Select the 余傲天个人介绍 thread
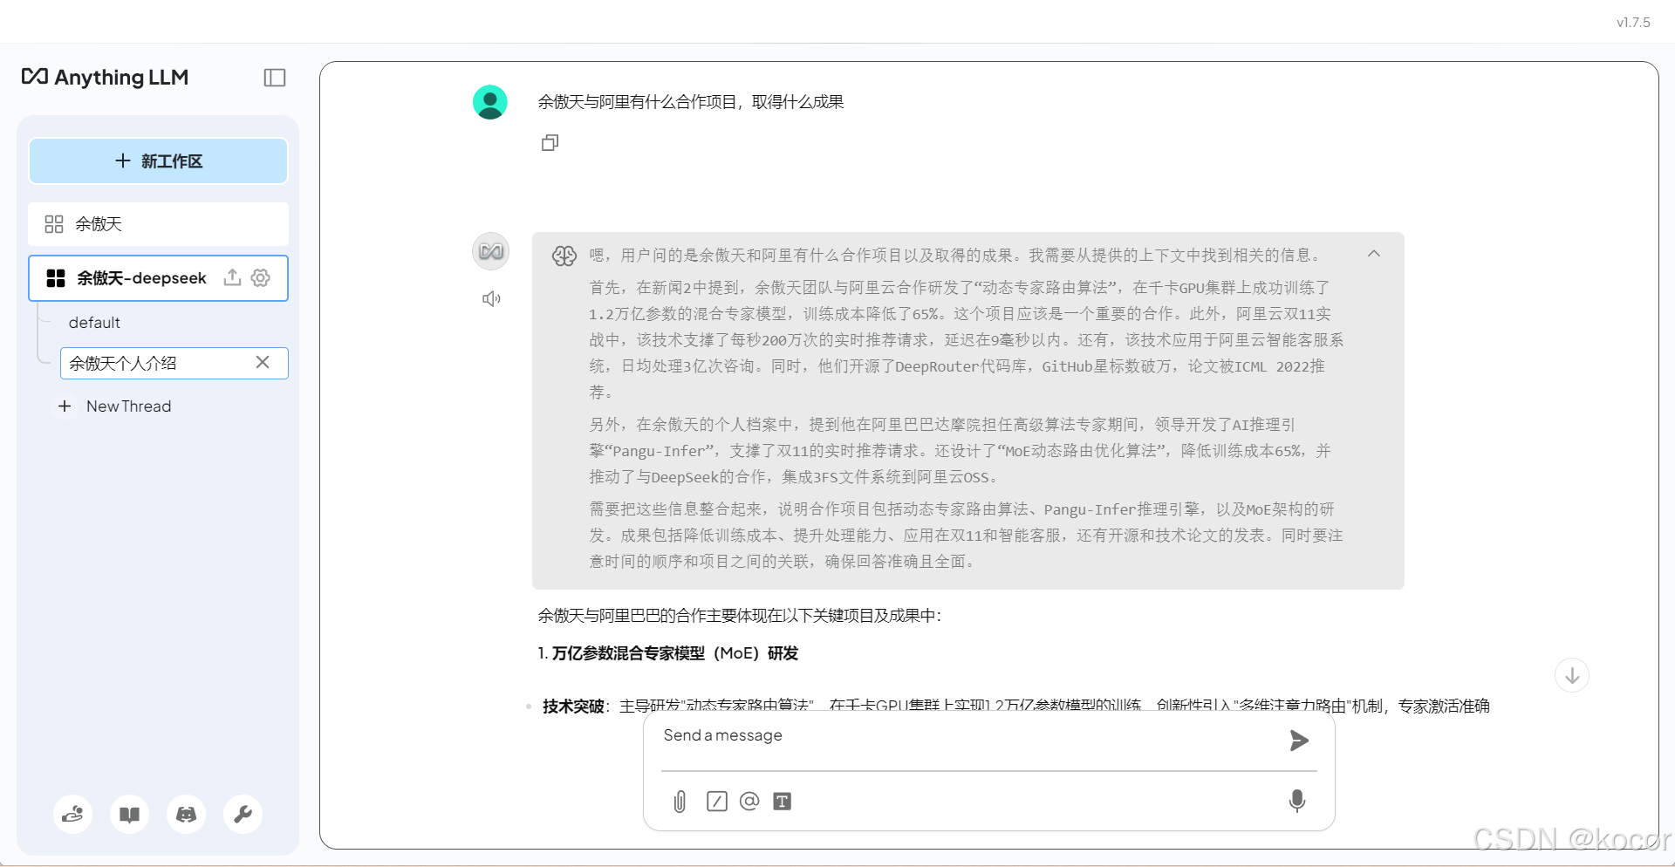1675x867 pixels. click(157, 363)
